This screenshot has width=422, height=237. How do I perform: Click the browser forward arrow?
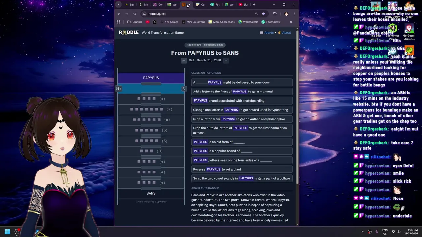[x=127, y=14]
